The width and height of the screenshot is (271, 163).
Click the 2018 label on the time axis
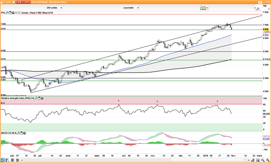206,156
